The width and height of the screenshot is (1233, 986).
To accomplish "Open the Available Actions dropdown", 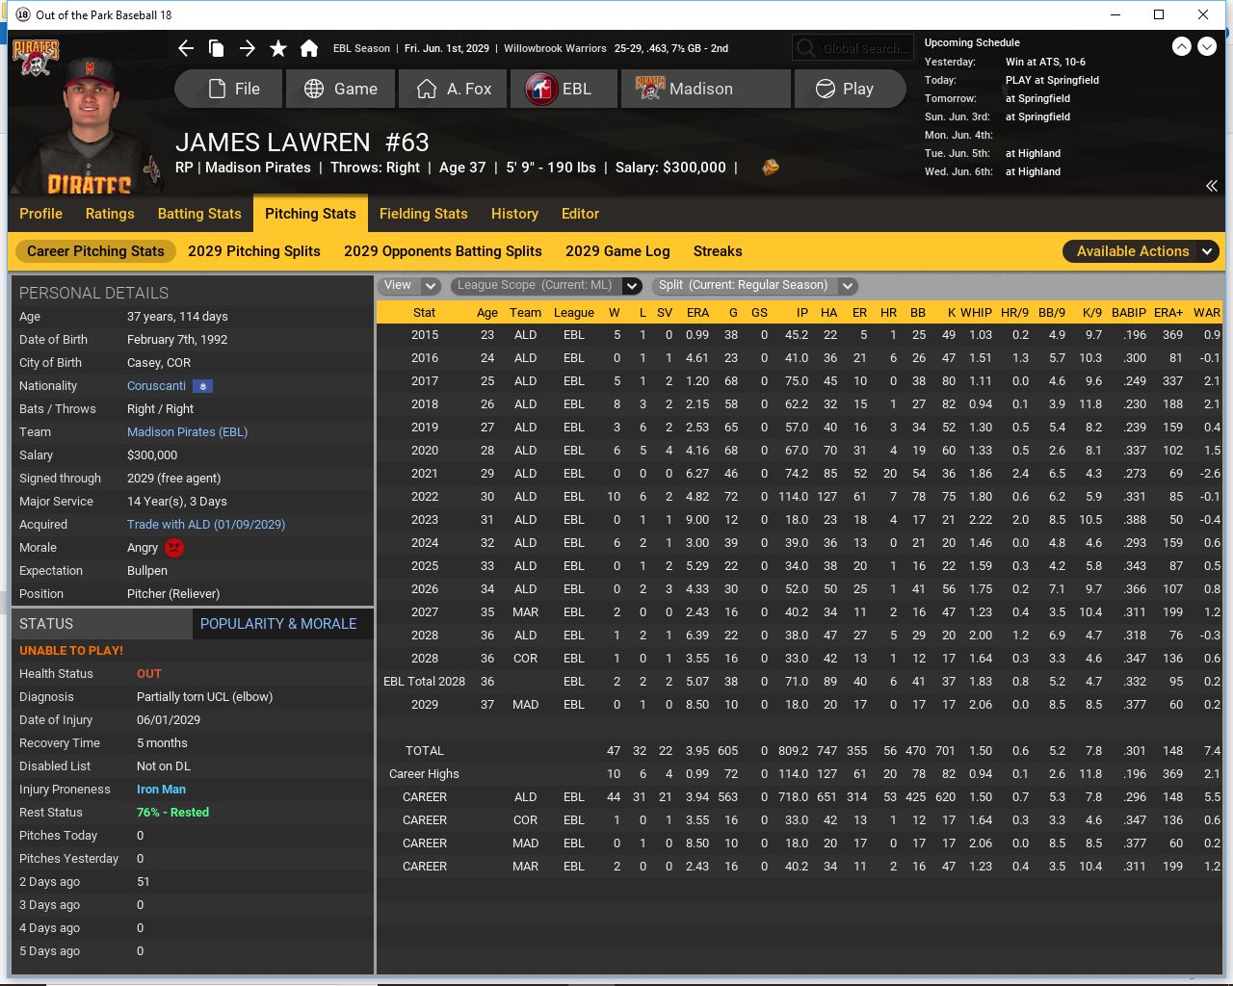I will pyautogui.click(x=1142, y=251).
